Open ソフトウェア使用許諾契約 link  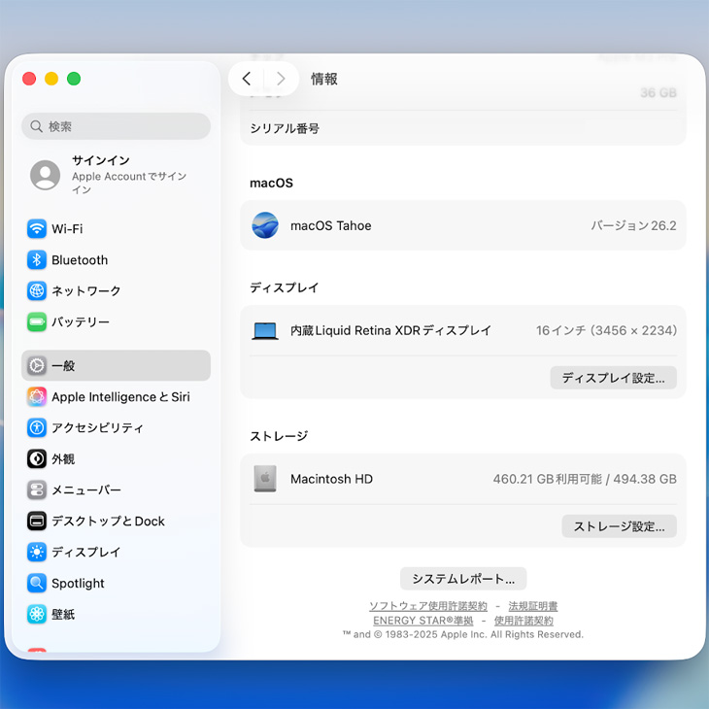tap(427, 607)
